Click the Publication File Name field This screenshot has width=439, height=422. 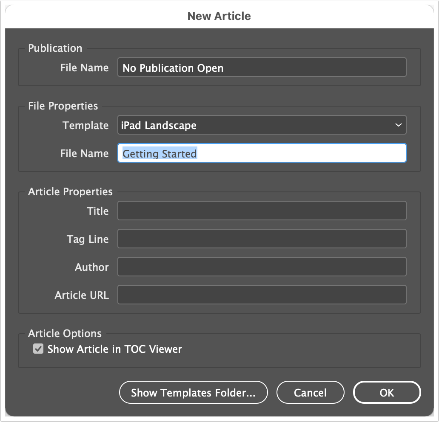click(x=262, y=67)
